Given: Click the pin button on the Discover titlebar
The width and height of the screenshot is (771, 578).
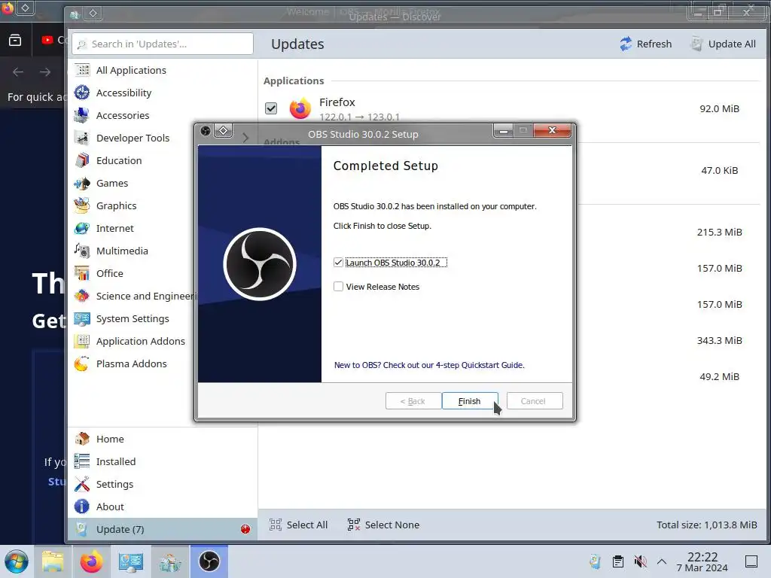Looking at the screenshot, I should [x=93, y=14].
